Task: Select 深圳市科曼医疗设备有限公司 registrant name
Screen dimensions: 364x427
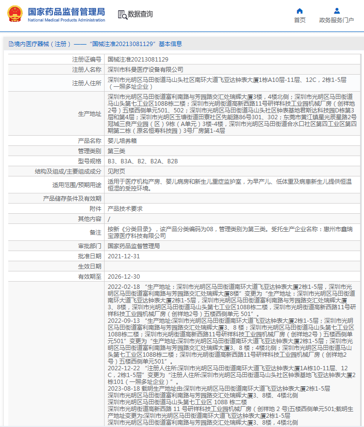Action: pos(146,70)
